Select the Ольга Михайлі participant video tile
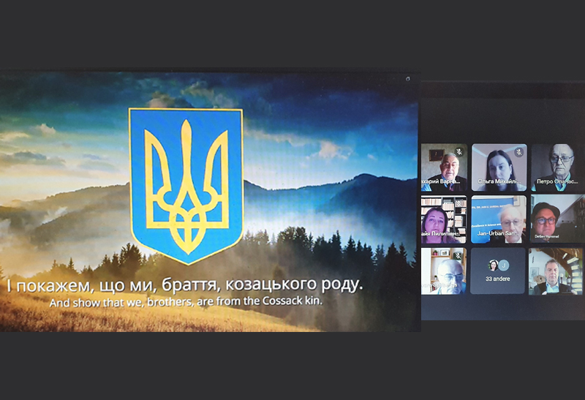 pyautogui.click(x=499, y=167)
